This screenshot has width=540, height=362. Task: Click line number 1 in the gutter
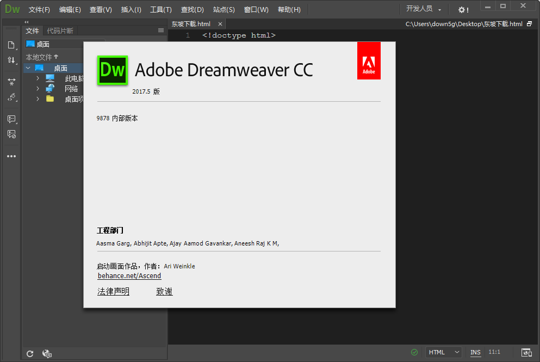point(188,35)
